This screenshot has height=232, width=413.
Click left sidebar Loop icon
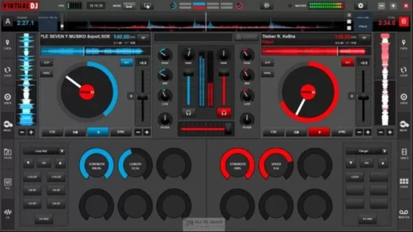8,72
